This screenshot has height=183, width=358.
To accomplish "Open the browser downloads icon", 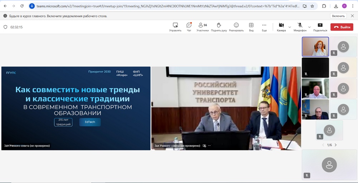I will [x=336, y=6].
